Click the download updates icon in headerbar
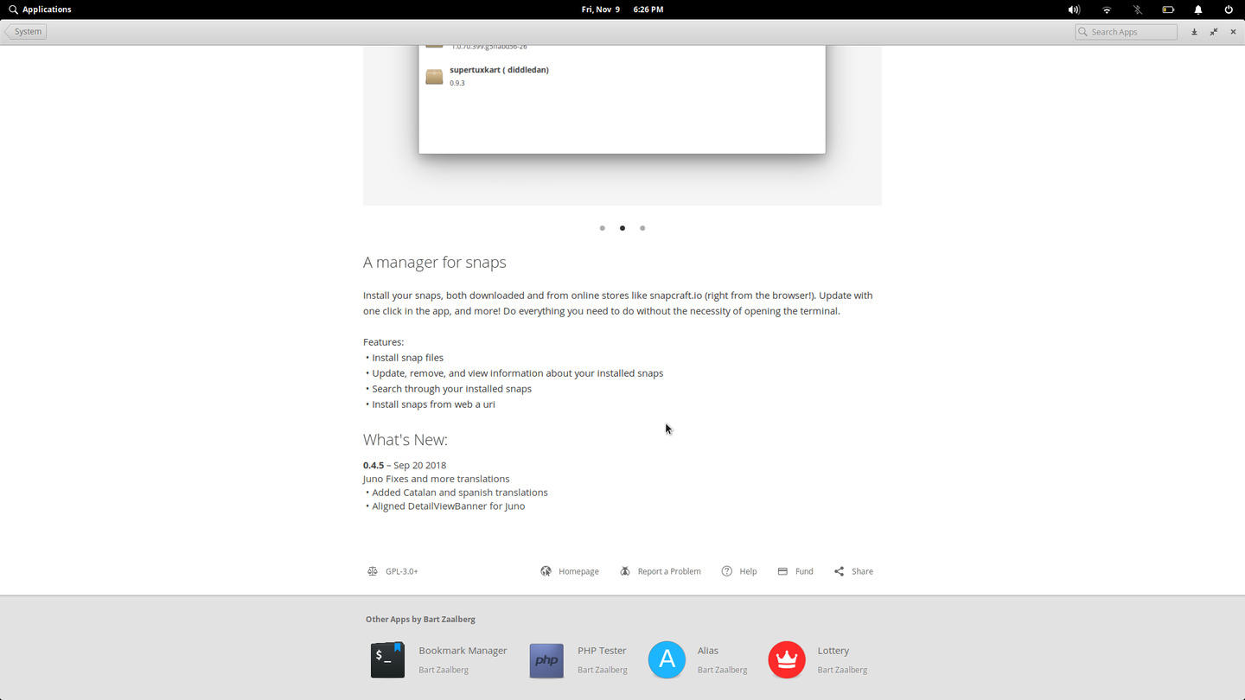The width and height of the screenshot is (1245, 700). [x=1194, y=32]
